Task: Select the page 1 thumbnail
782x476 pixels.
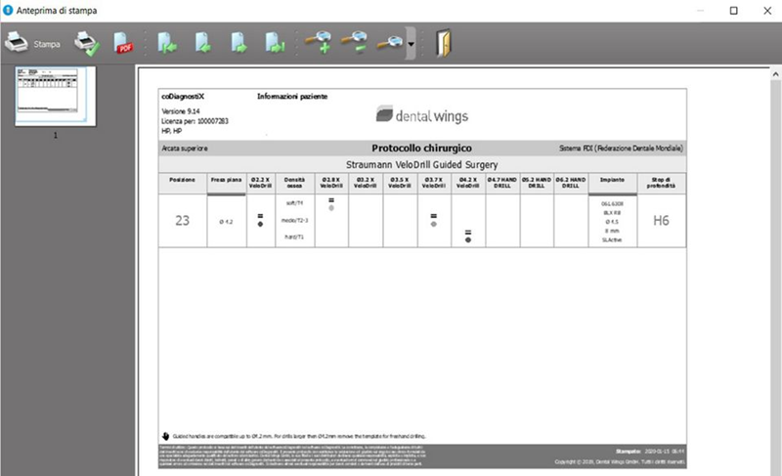Action: [55, 97]
